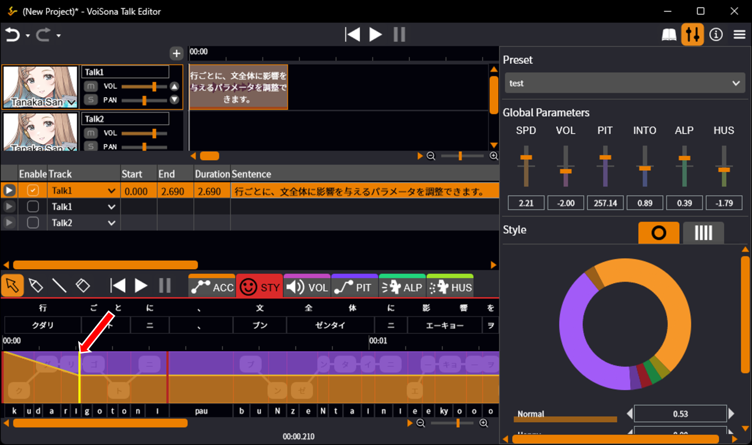Viewport: 752px width, 445px height.
Task: Click the undo arrow icon
Action: tap(12, 35)
